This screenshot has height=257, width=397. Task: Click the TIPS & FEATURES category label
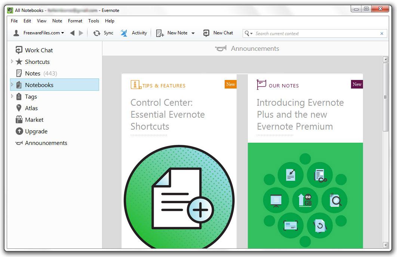coord(164,86)
